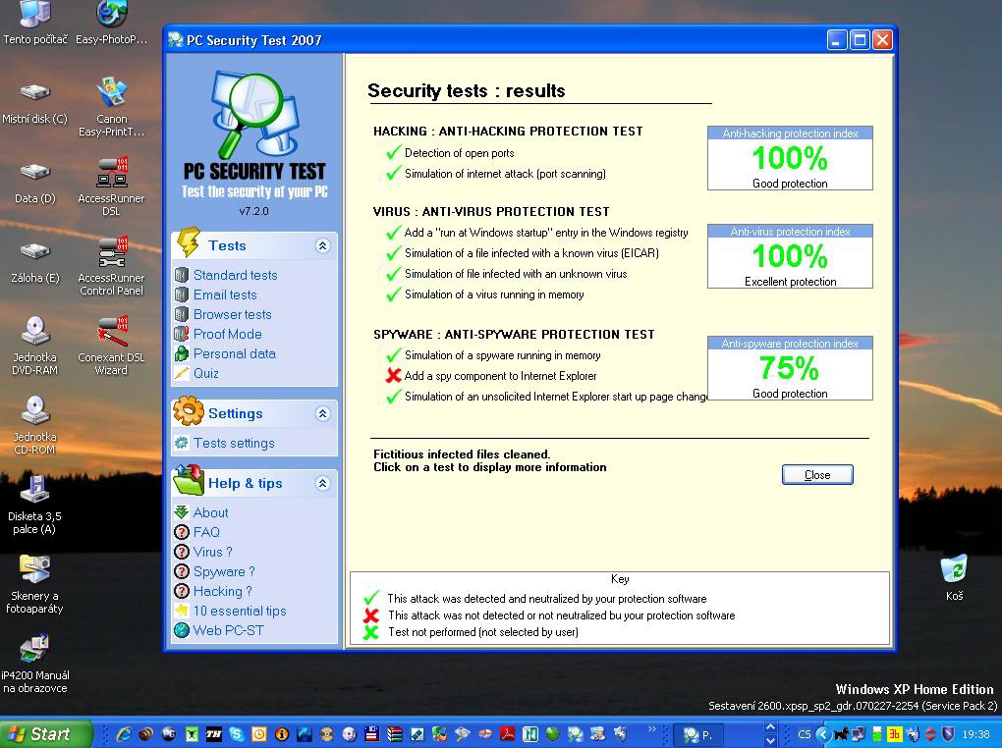Open Browser tests section
Screen dimensions: 1002x748
tap(233, 314)
